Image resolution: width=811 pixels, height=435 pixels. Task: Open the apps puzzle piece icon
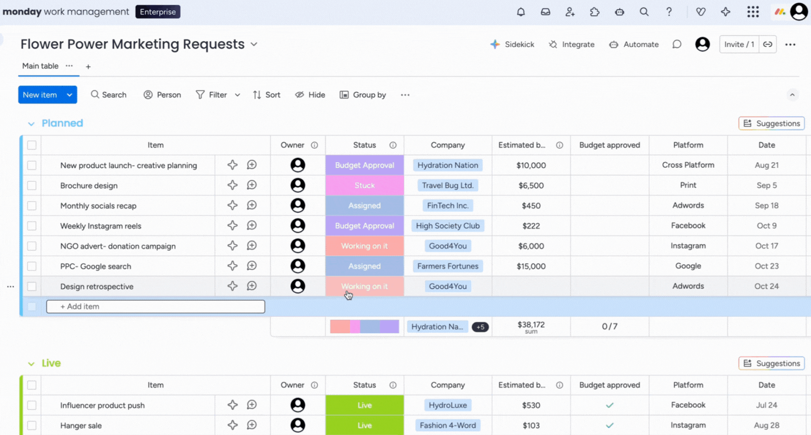click(x=595, y=12)
